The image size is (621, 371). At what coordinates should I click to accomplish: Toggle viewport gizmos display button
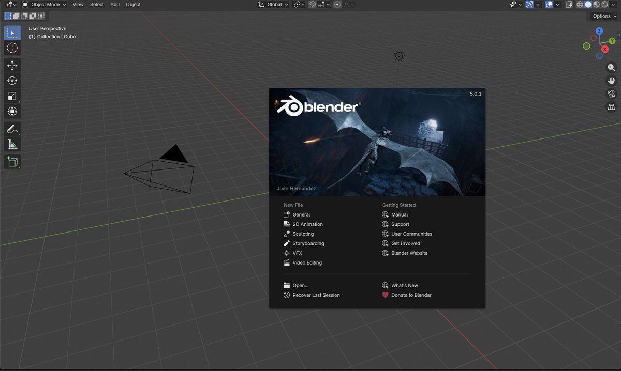(529, 4)
